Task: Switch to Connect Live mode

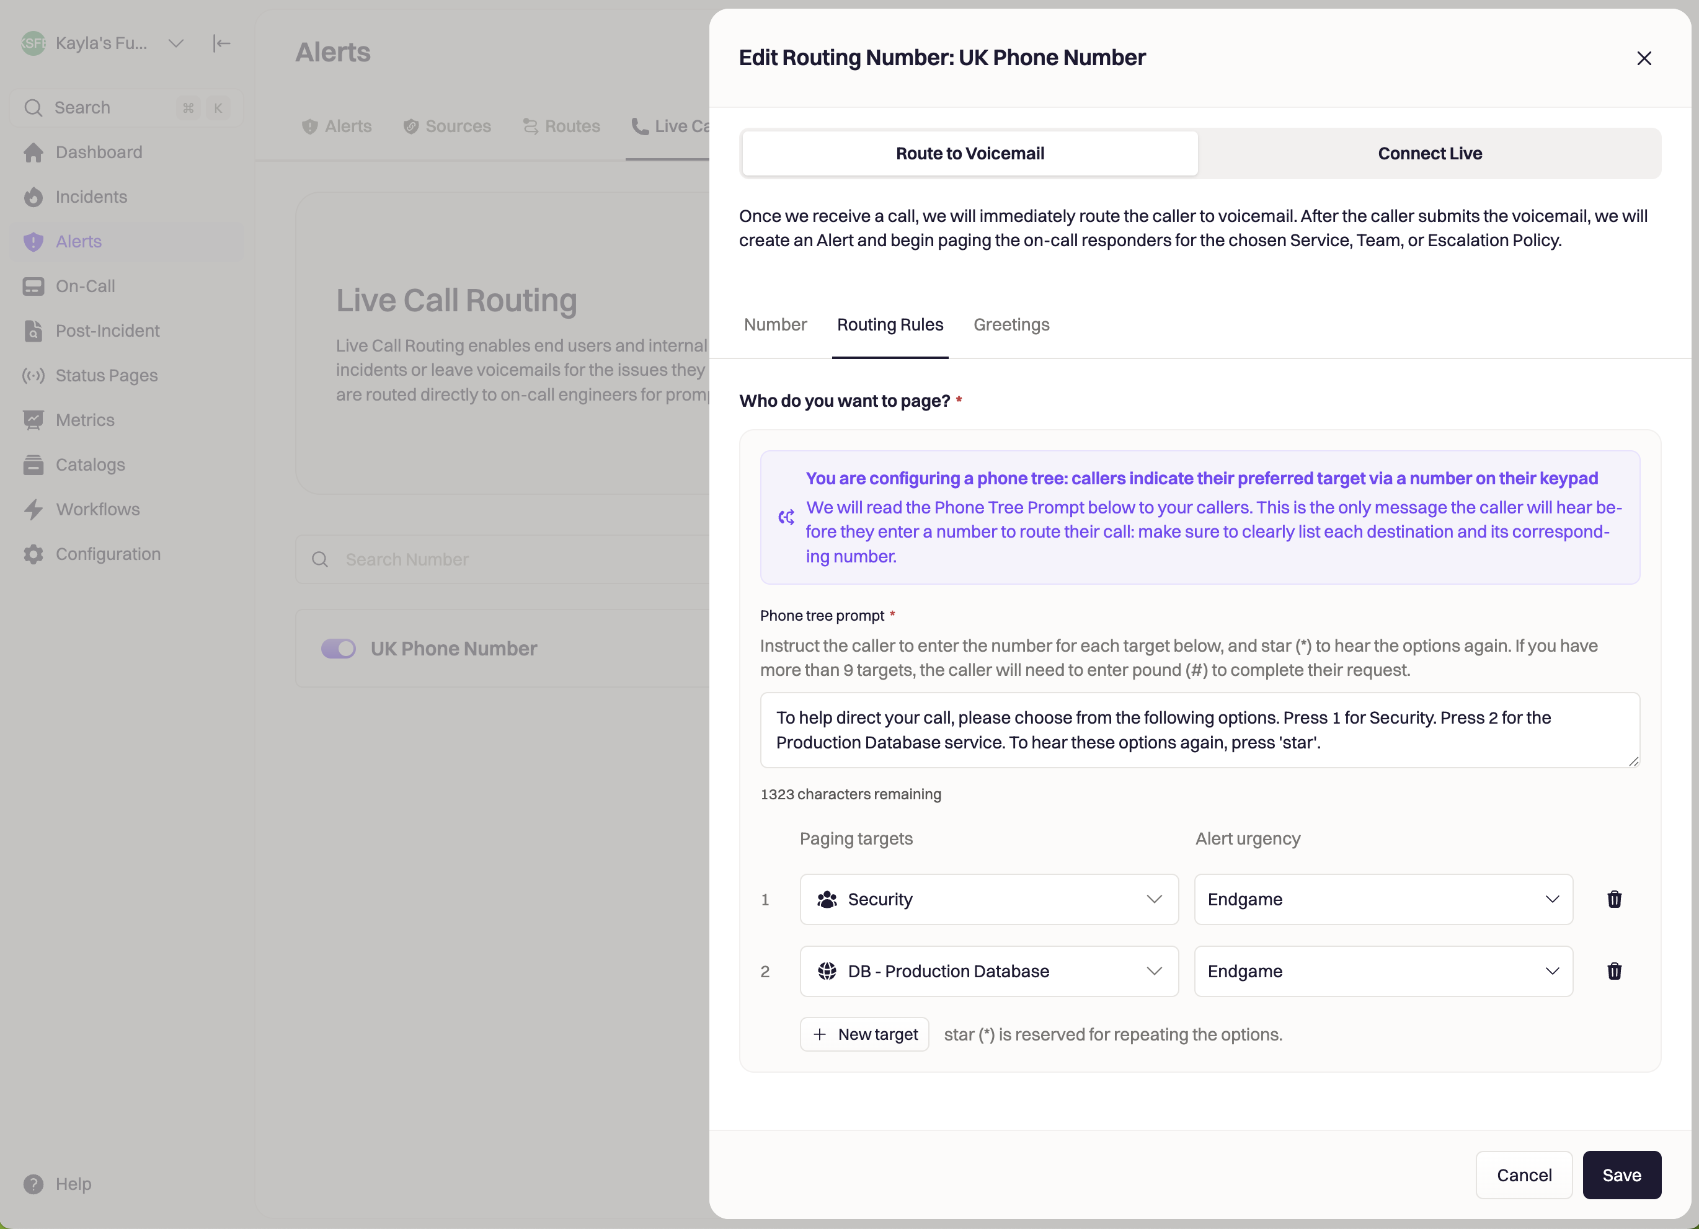Action: click(x=1429, y=154)
